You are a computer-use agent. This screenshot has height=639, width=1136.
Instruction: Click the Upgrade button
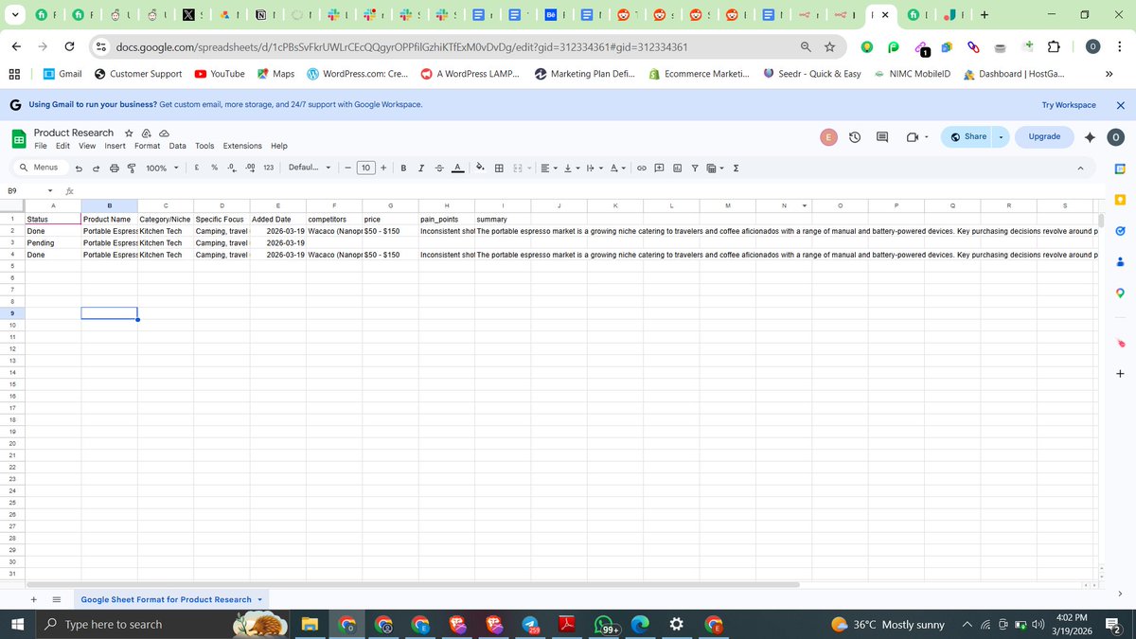click(x=1043, y=136)
